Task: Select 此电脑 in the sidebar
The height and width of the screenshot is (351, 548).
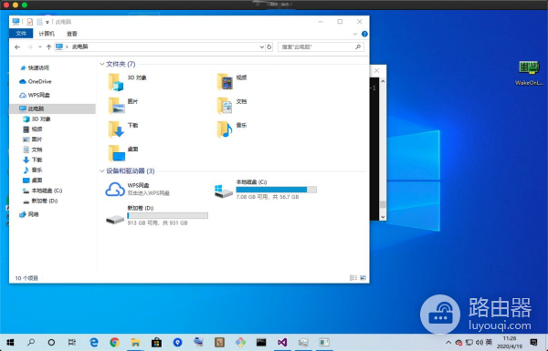Action: [x=52, y=108]
